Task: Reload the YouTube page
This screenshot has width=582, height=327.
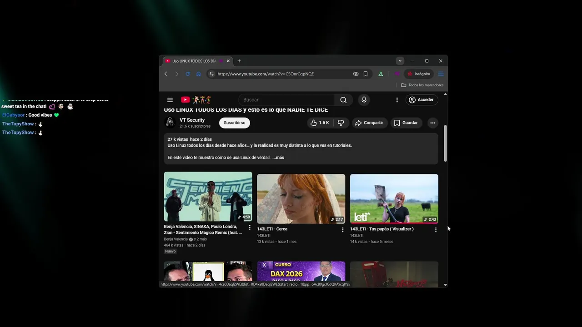Action: click(187, 74)
